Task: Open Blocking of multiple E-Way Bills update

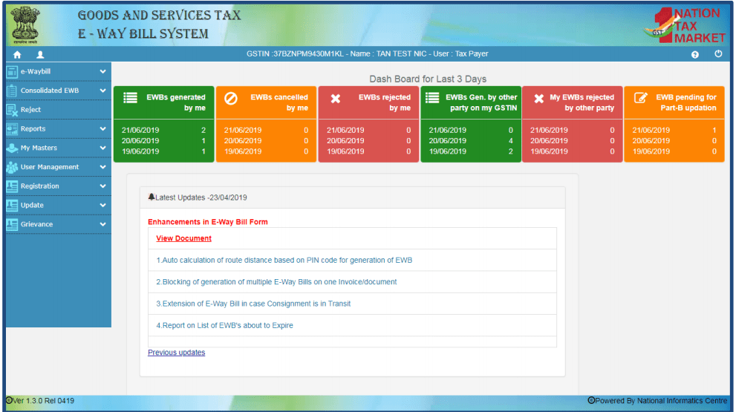Action: (x=276, y=281)
